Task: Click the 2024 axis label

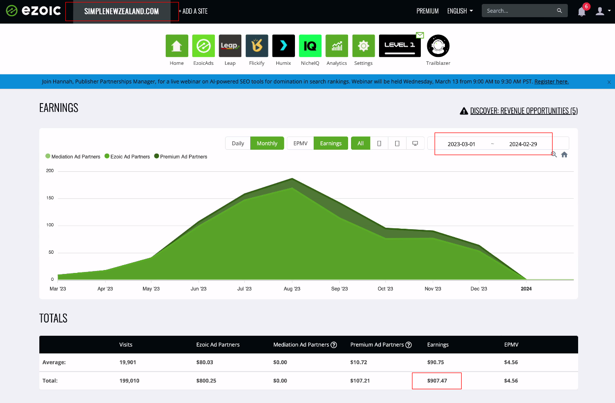Action: pyautogui.click(x=526, y=289)
